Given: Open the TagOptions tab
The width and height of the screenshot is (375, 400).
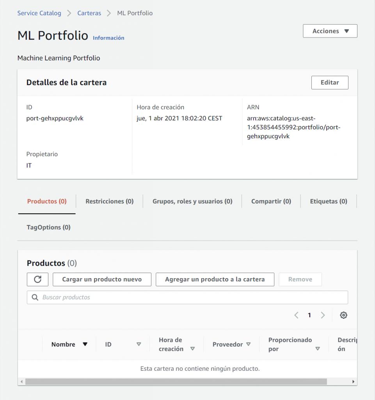Looking at the screenshot, I should point(48,227).
